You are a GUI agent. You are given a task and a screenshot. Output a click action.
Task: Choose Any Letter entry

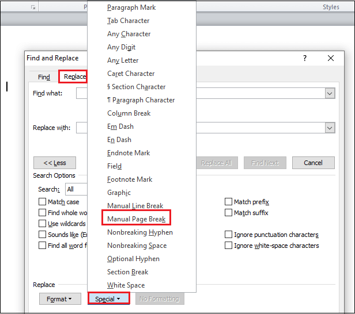tap(142, 60)
